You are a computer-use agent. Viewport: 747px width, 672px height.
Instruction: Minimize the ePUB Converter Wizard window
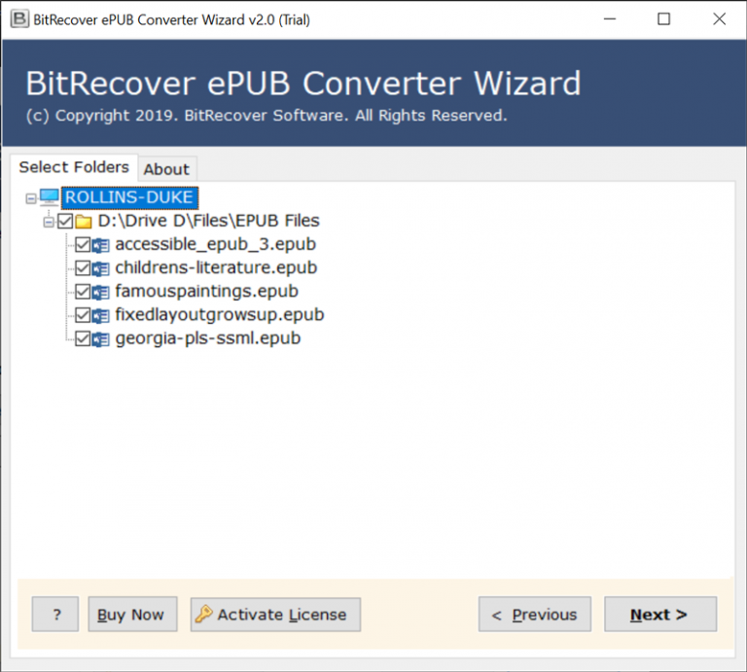[x=610, y=19]
